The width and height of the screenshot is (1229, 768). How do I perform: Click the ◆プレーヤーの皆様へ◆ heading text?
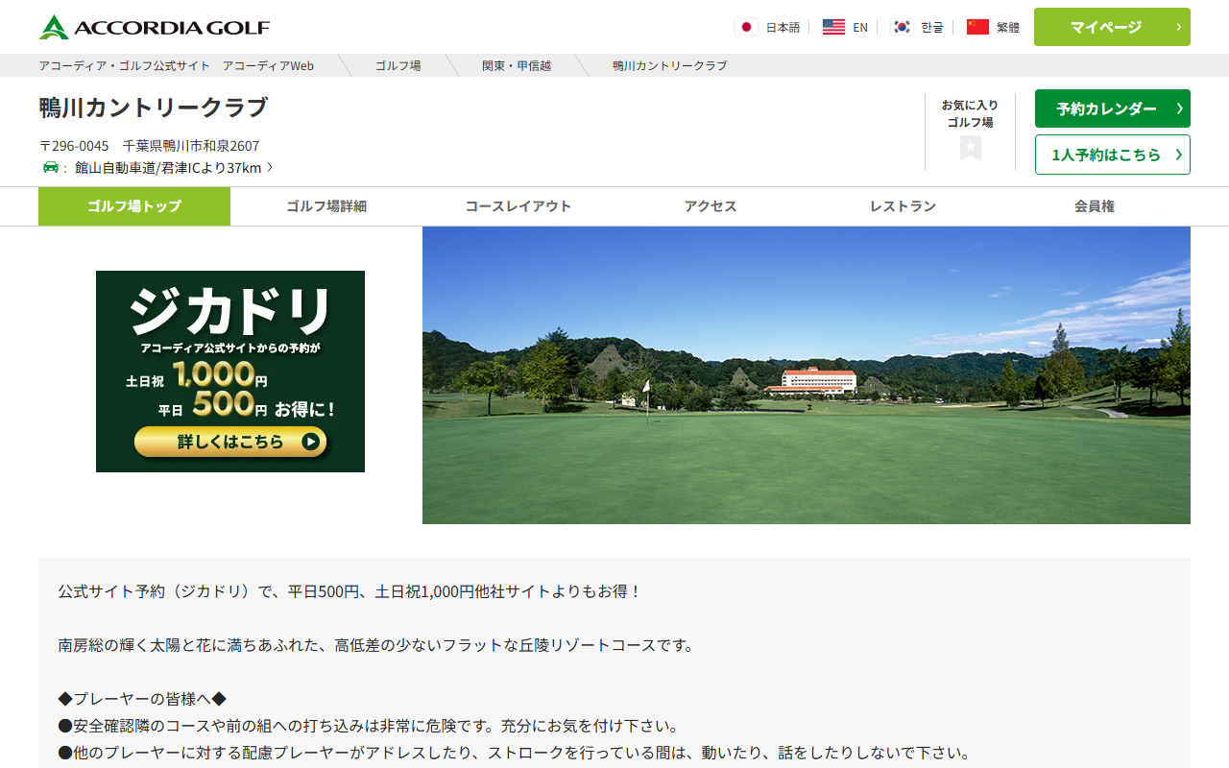point(142,699)
